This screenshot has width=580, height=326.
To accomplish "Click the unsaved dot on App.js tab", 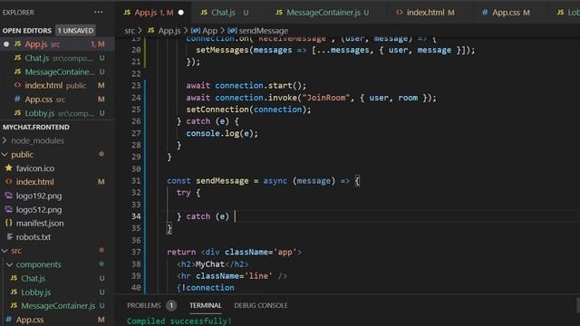I will [181, 13].
